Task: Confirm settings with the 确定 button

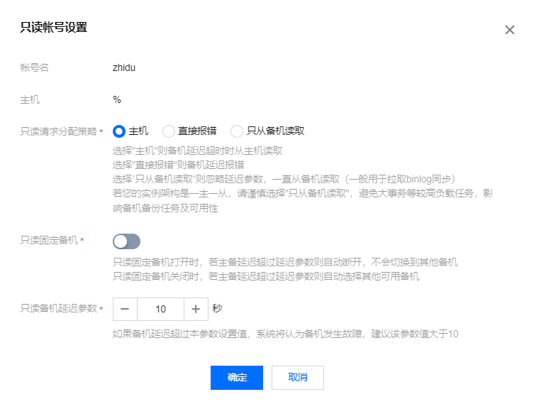Action: click(237, 378)
